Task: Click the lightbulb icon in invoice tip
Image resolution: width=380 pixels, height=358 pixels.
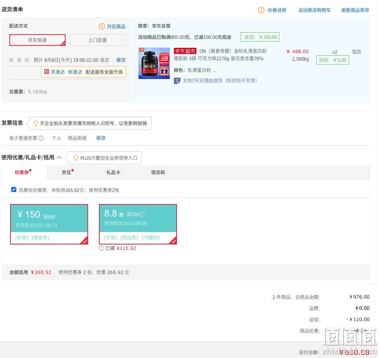Action: (x=36, y=123)
